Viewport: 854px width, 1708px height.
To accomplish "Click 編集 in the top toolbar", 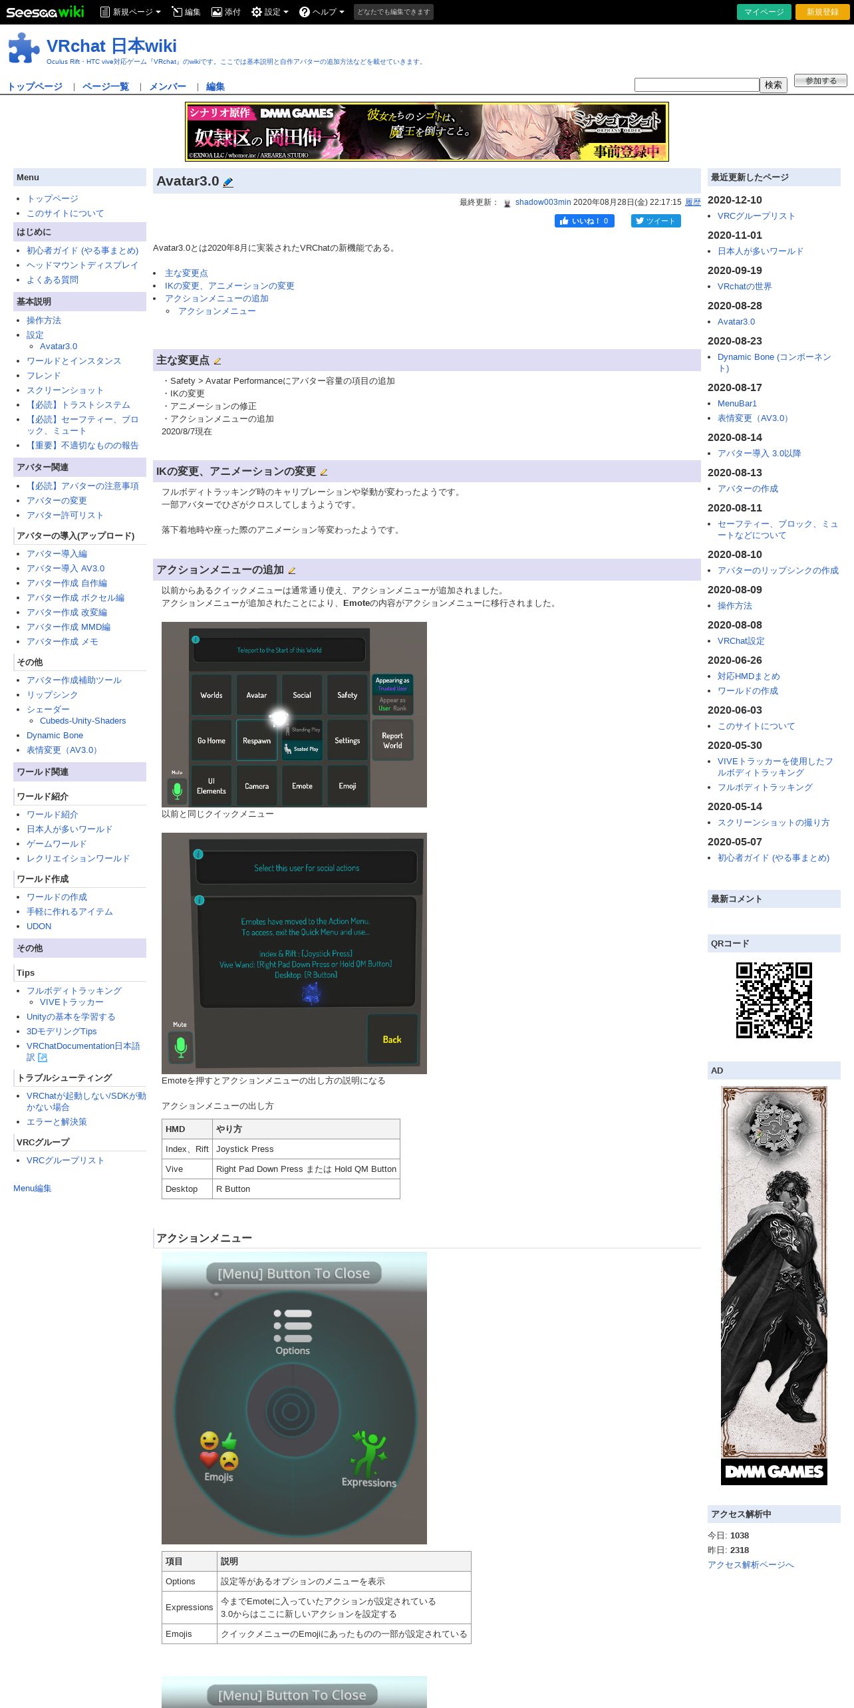I will point(186,12).
